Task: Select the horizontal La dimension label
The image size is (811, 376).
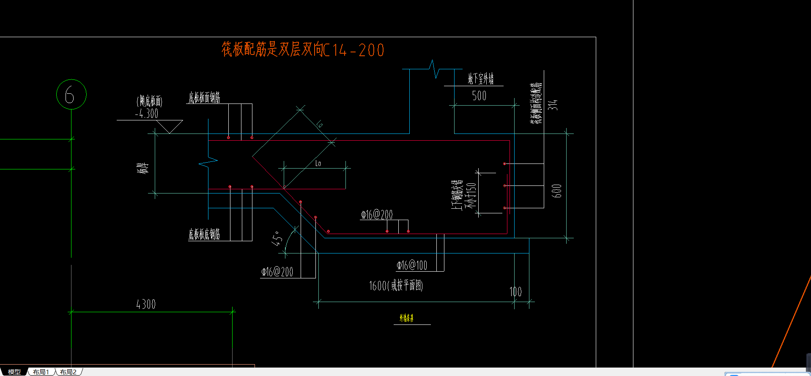Action: [x=318, y=163]
